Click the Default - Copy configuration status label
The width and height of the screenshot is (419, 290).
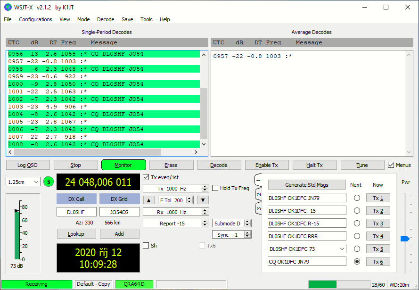click(x=93, y=284)
